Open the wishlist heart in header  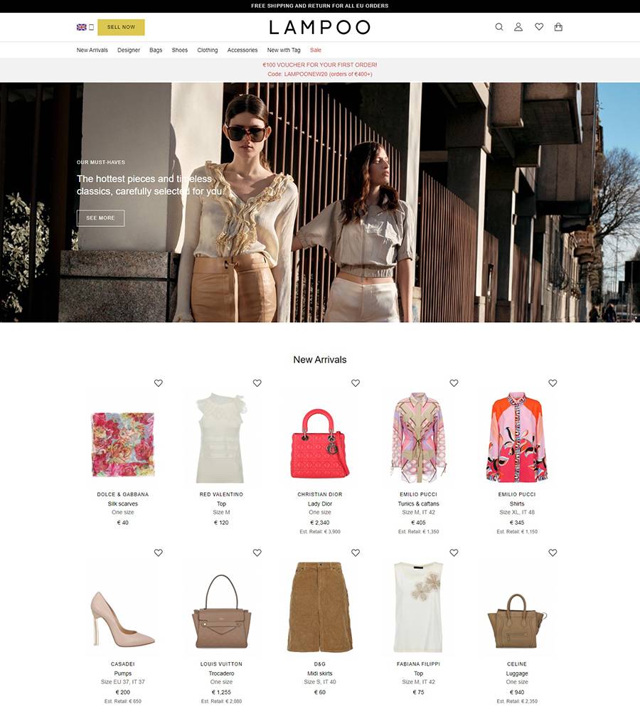(539, 27)
